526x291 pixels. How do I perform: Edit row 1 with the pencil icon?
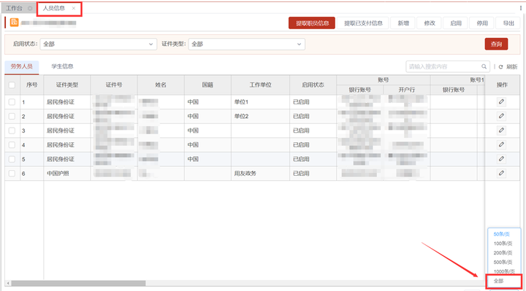(x=501, y=101)
